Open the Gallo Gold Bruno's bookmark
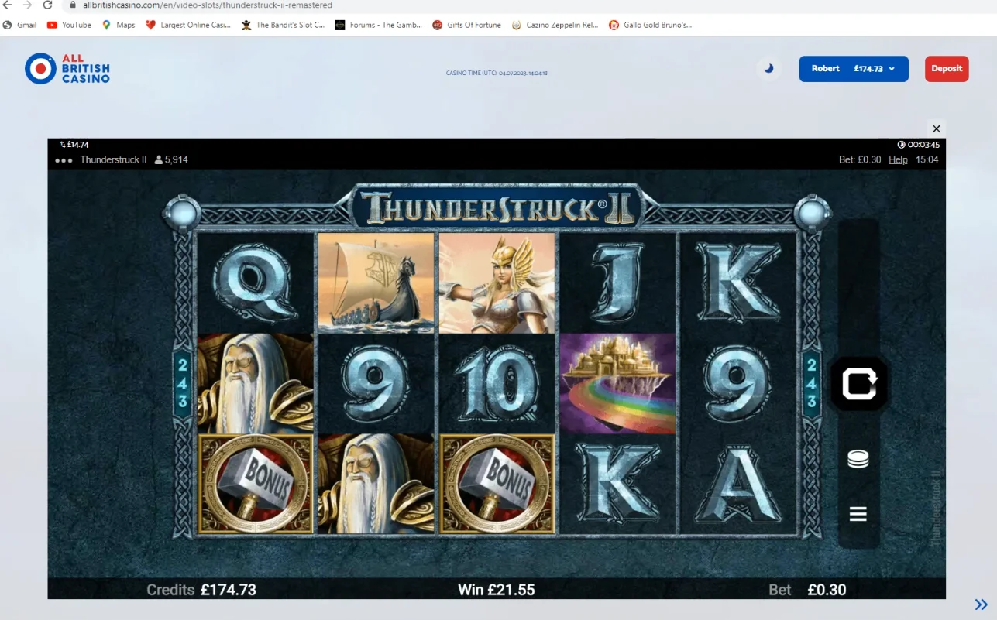 click(x=650, y=25)
